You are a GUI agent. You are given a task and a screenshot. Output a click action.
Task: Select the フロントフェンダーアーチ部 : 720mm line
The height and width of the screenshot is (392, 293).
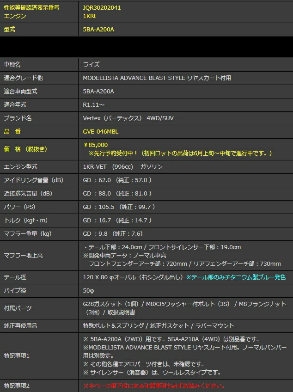[x=184, y=264]
